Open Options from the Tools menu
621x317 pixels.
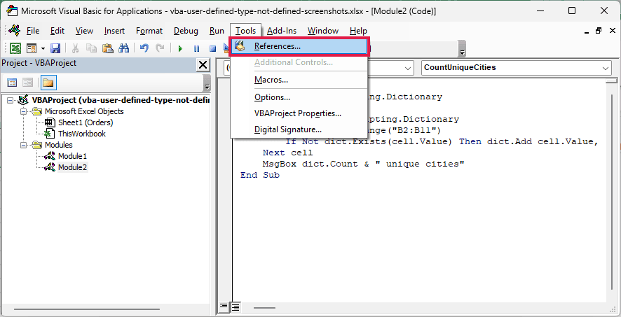click(299, 97)
